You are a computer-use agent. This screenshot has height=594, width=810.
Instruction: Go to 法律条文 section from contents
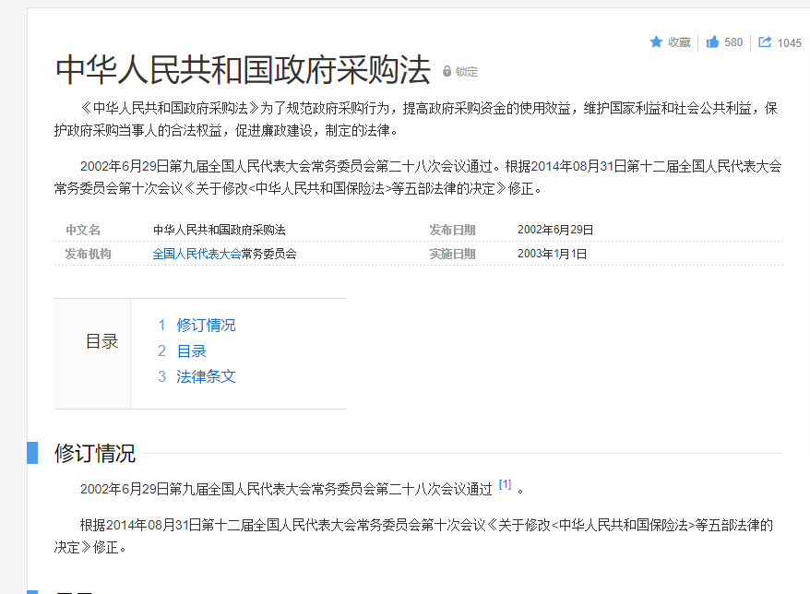[x=206, y=376]
